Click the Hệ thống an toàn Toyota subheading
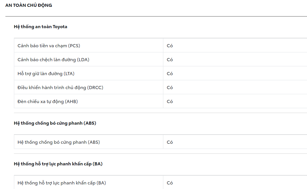The height and width of the screenshot is (189, 307). coord(40,27)
